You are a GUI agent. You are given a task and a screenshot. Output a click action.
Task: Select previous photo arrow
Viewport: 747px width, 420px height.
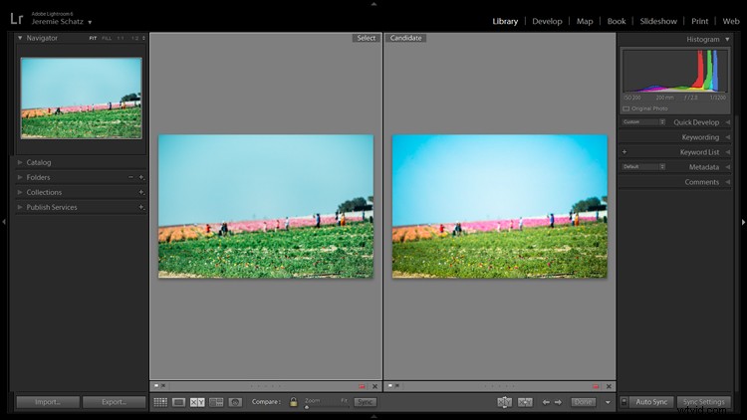546,402
